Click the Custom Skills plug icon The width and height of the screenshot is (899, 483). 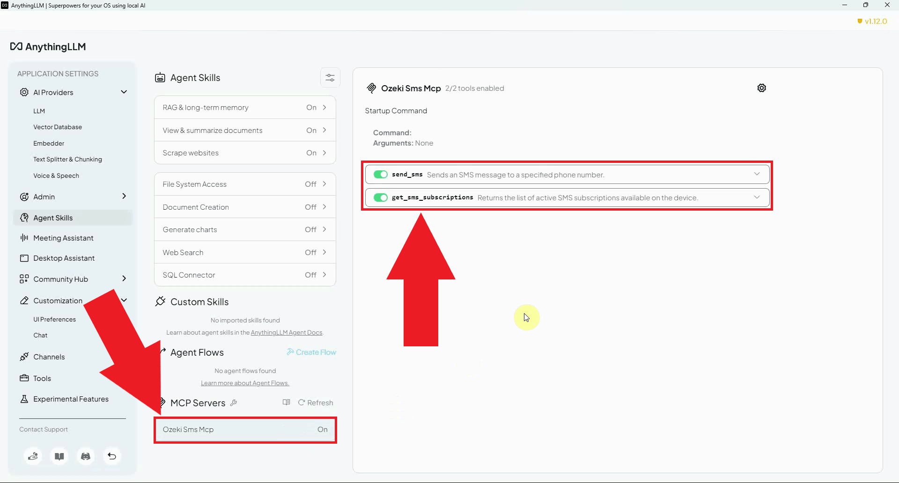tap(160, 301)
